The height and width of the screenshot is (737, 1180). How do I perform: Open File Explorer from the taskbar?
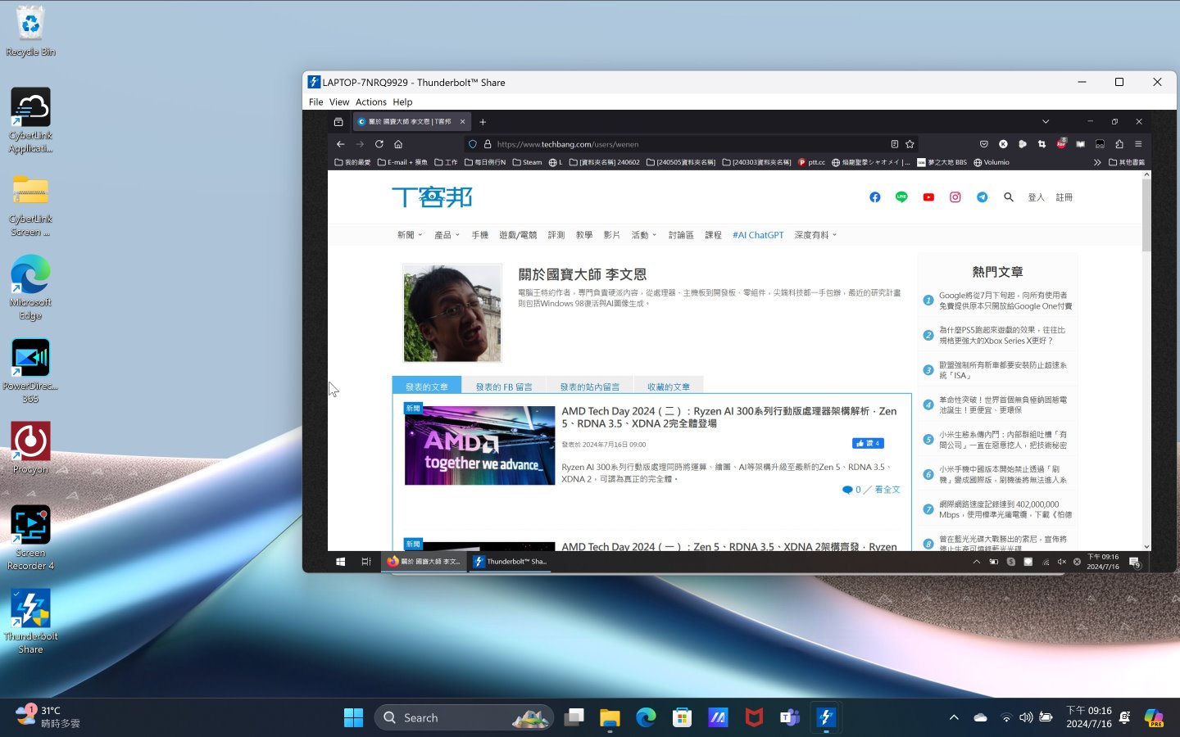click(610, 717)
